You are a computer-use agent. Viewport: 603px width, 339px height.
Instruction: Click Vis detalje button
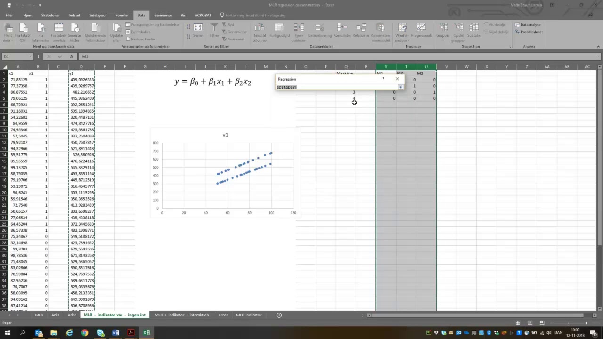pos(495,25)
